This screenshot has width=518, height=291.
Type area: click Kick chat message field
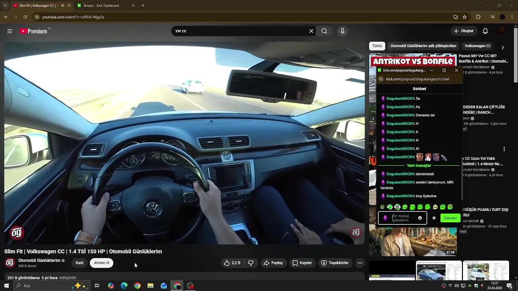point(402,218)
